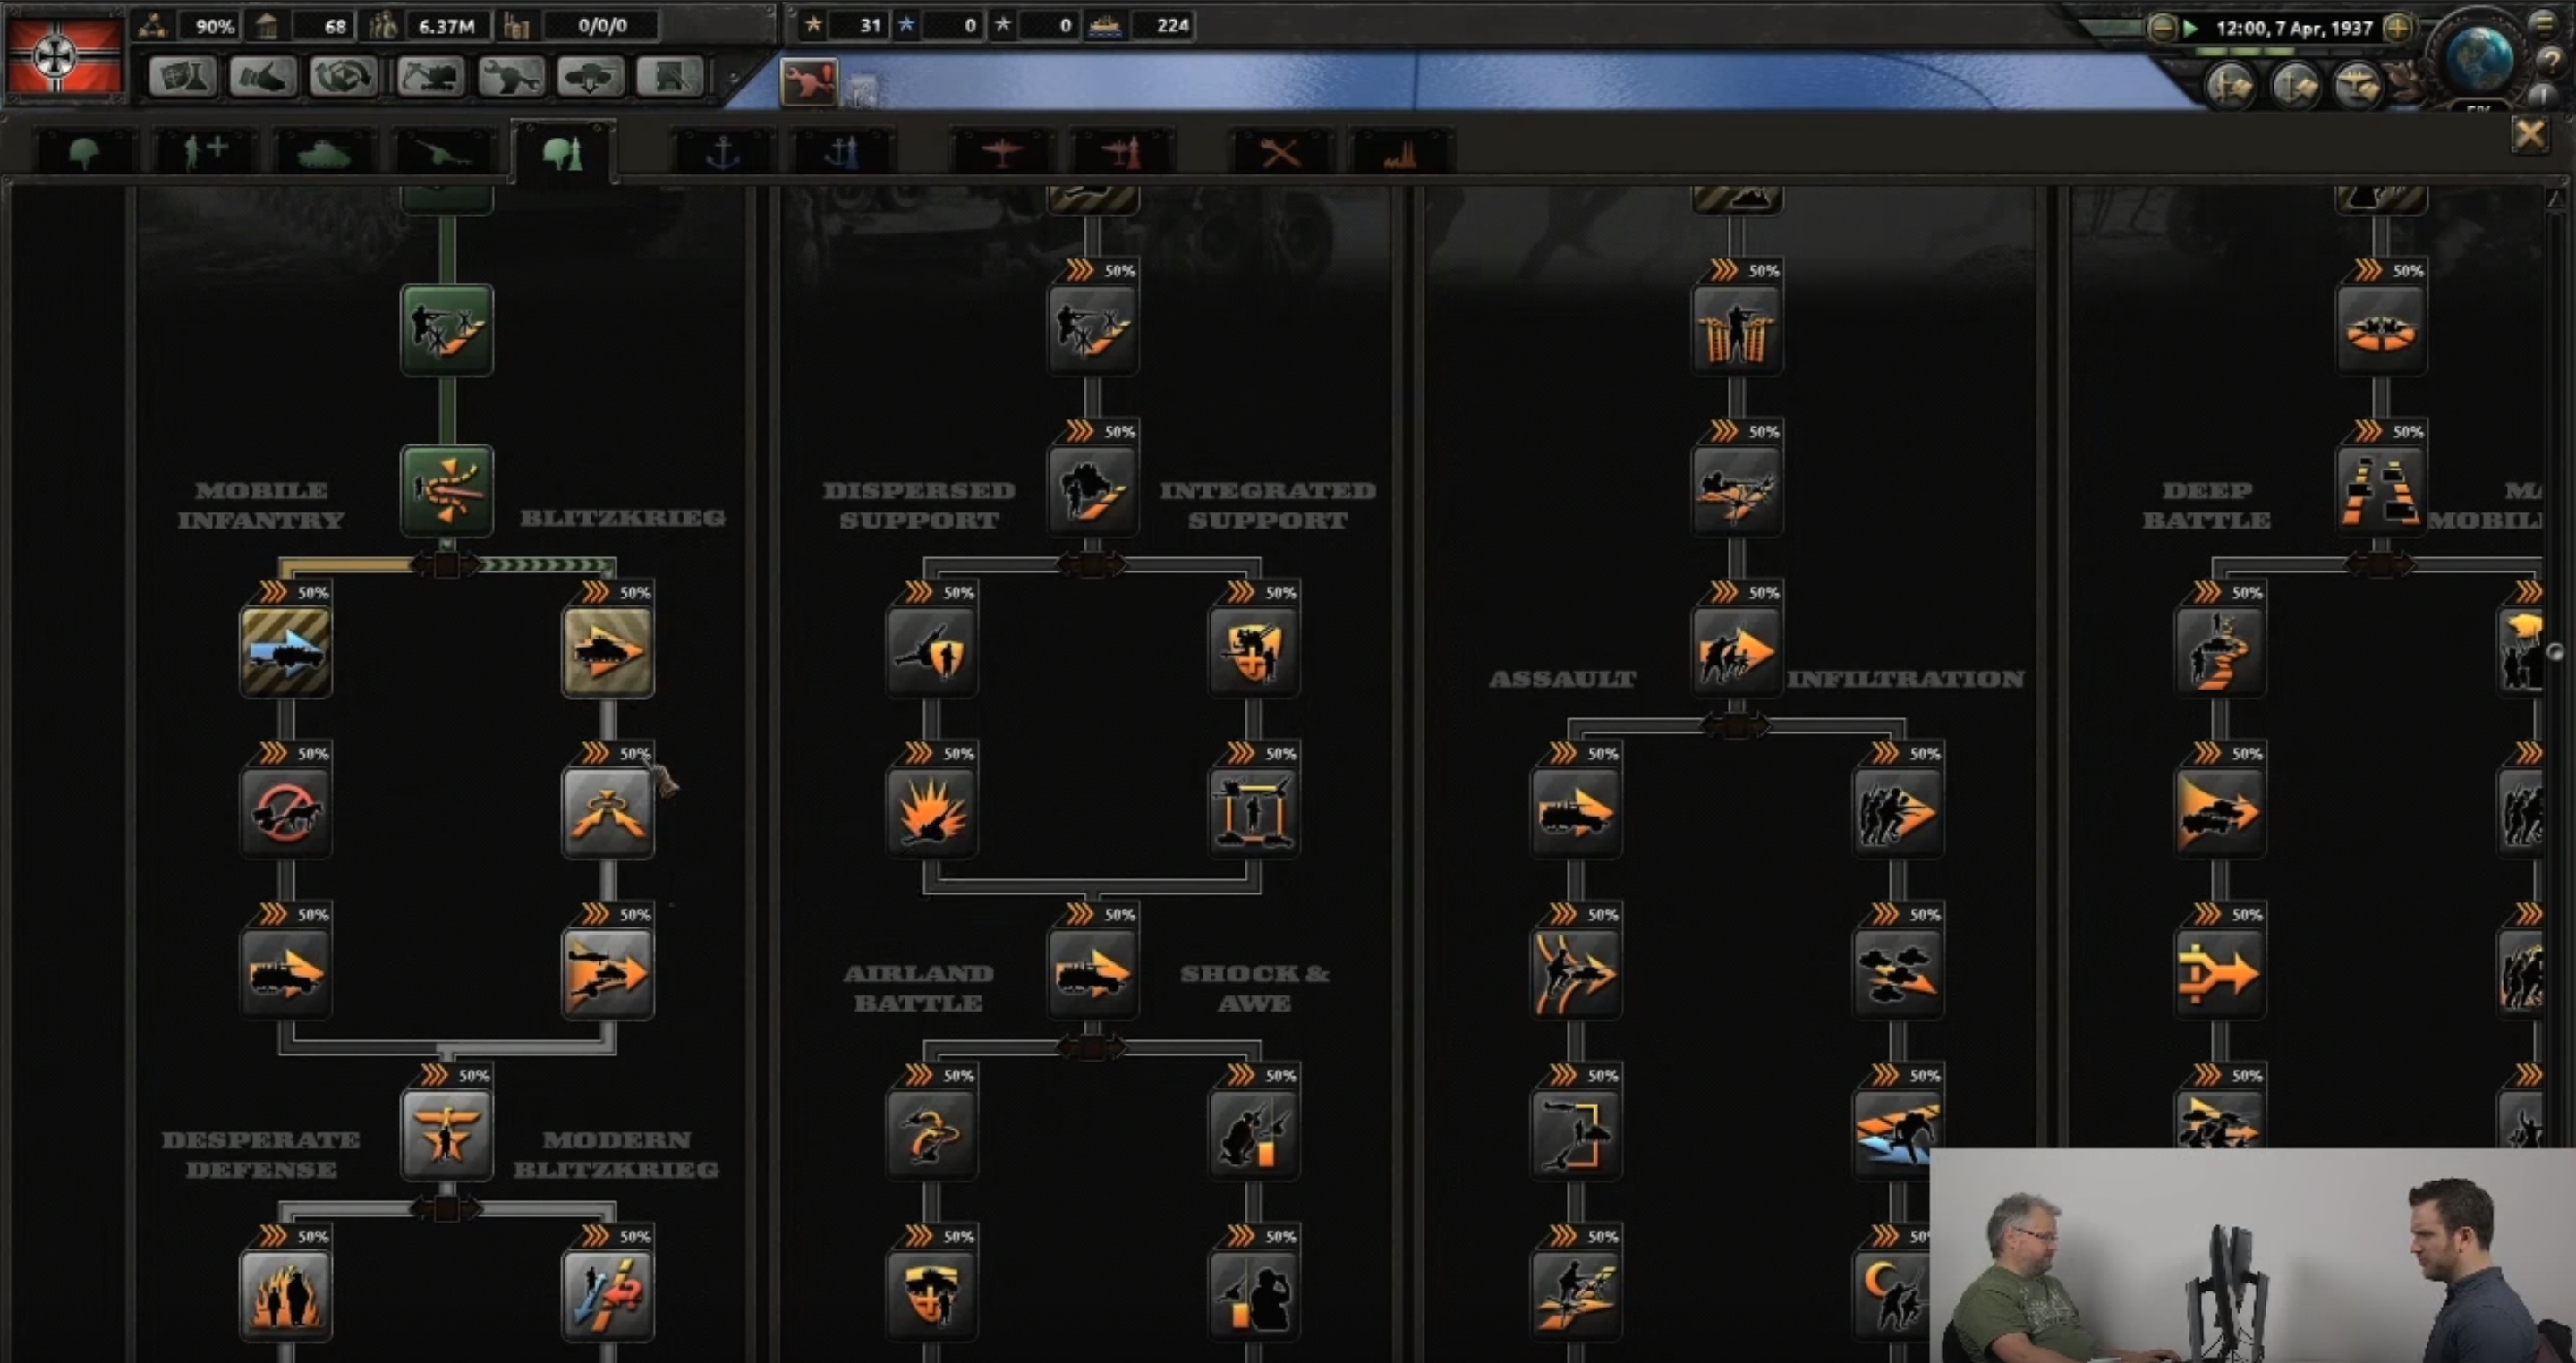Click the German flag to open politics
Screen dimensions: 2576x1363
tap(64, 57)
